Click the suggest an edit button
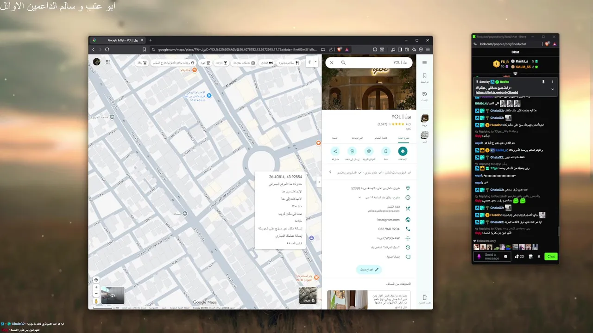 (369, 270)
